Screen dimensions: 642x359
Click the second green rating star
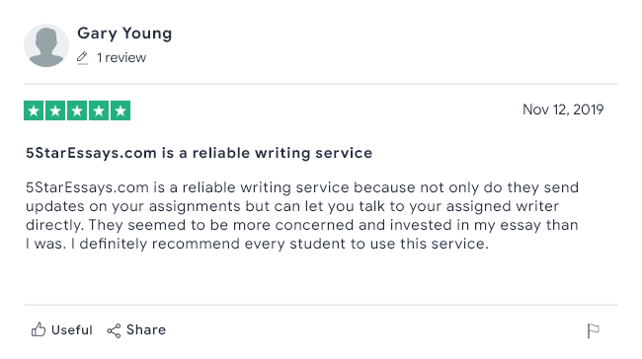pyautogui.click(x=55, y=110)
